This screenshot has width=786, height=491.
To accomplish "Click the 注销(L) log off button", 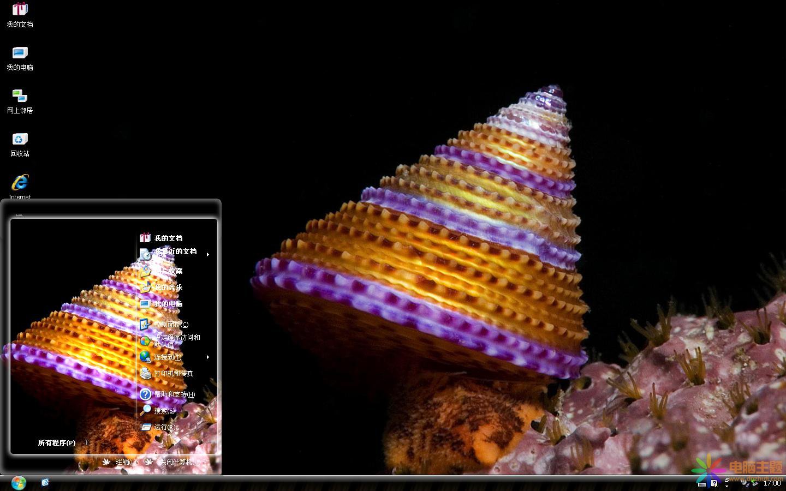I will (x=120, y=462).
